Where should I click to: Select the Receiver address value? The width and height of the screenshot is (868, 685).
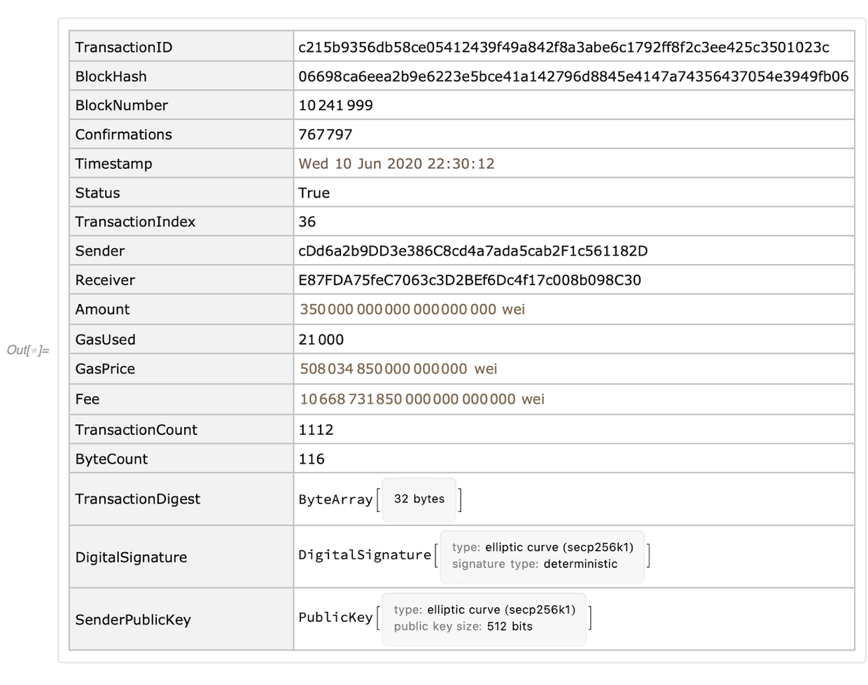[470, 281]
